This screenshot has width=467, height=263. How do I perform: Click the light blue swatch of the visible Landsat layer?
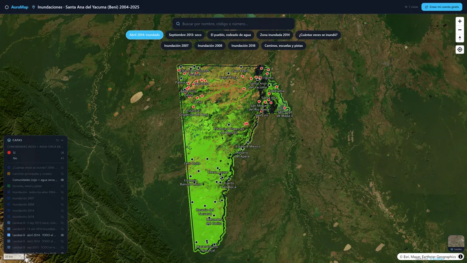click(9, 235)
